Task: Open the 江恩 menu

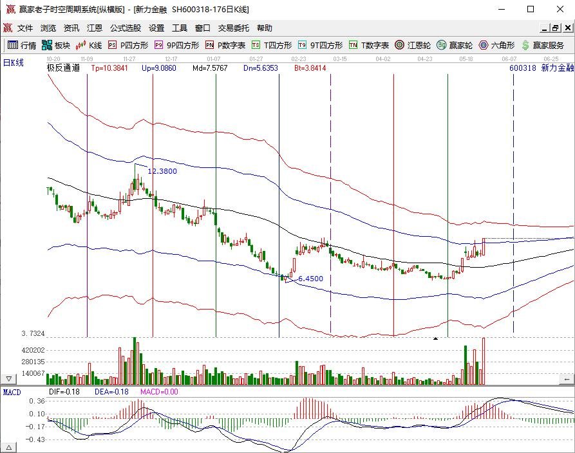Action: tap(94, 28)
